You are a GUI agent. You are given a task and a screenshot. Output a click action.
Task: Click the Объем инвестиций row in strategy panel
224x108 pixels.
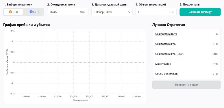coord(186,74)
